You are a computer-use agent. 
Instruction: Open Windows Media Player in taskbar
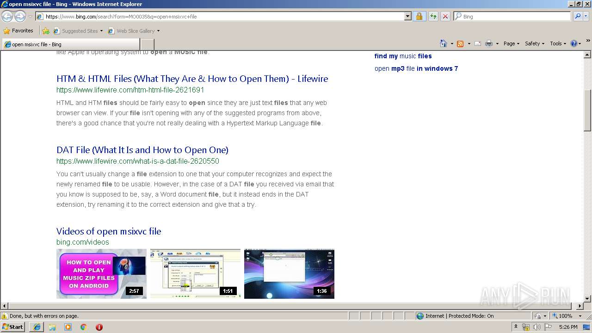[68, 327]
